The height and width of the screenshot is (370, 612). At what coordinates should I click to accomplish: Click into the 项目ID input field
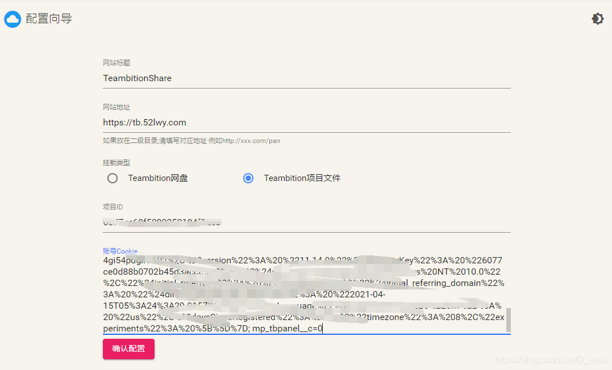pyautogui.click(x=307, y=222)
